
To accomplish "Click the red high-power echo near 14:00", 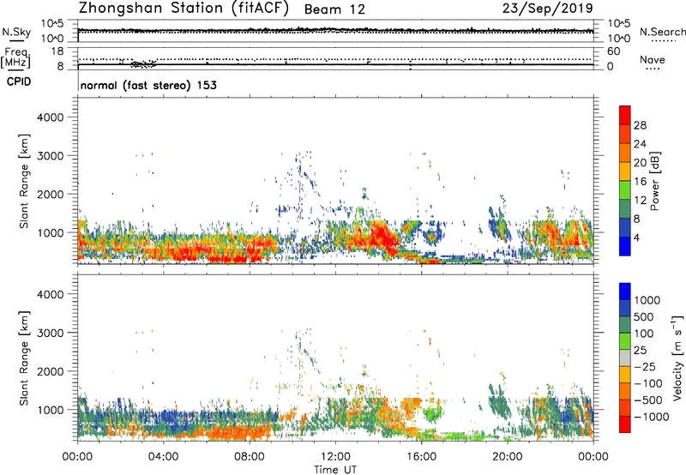I will (382, 237).
